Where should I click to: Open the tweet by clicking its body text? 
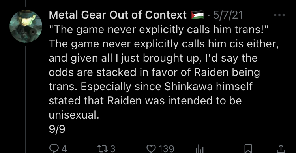pos(164,72)
